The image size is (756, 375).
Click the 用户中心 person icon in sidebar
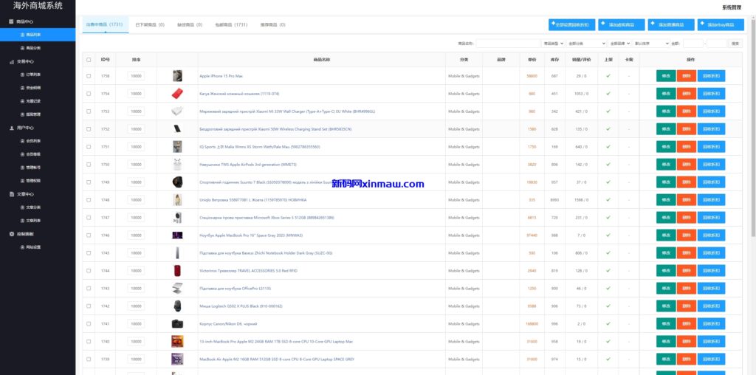click(x=10, y=128)
